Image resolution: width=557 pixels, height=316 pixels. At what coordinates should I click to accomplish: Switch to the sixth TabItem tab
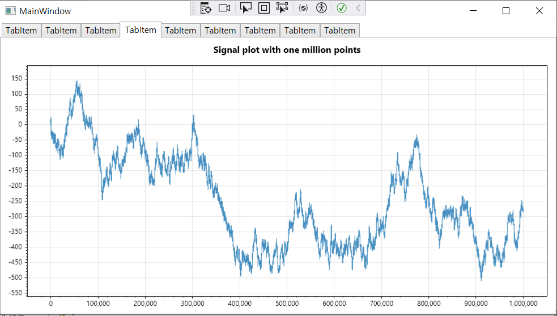(220, 31)
